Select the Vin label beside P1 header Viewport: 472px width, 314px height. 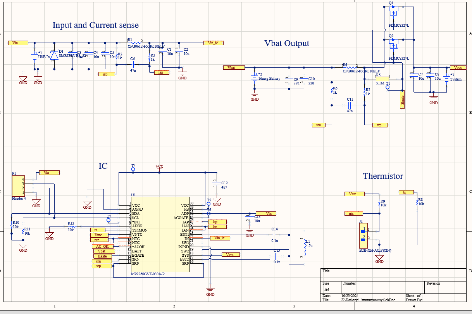49,173
